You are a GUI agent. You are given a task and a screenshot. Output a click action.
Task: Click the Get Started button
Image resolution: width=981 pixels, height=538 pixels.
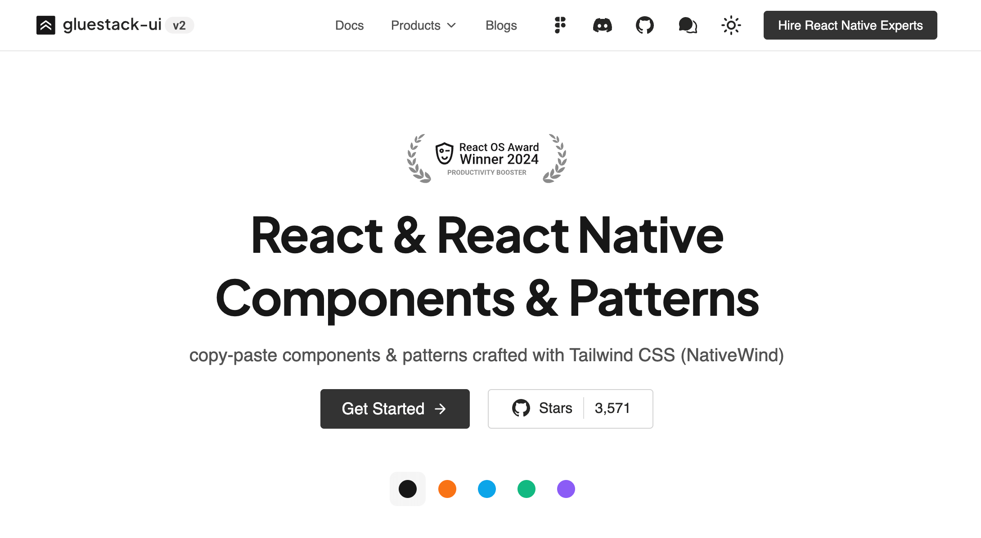coord(395,408)
